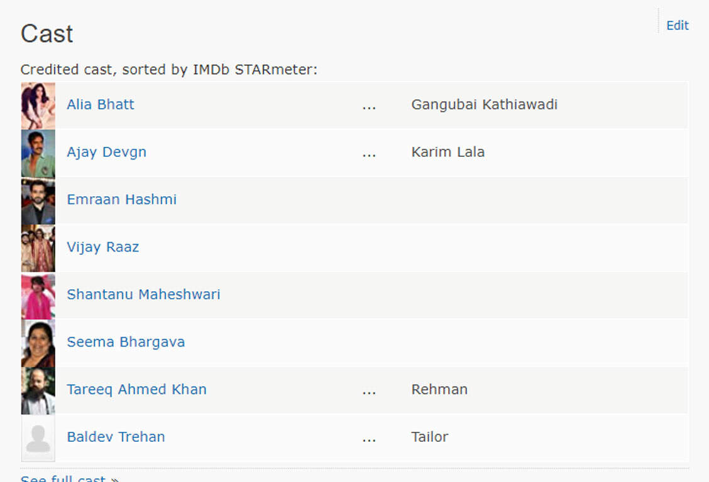This screenshot has height=482, width=709.
Task: Open Alia Bhatt's profile photo thumbnail
Action: tap(38, 105)
